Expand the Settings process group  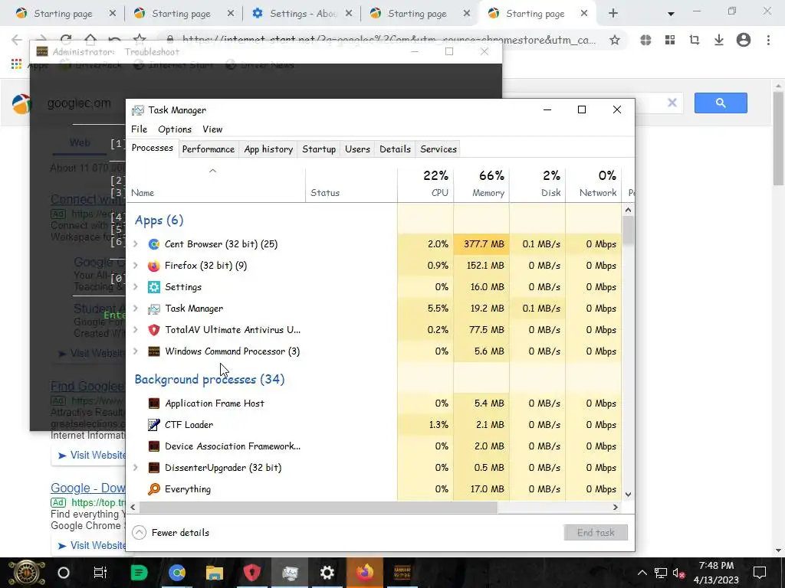tap(136, 287)
